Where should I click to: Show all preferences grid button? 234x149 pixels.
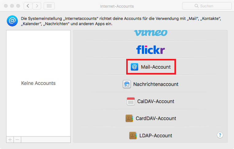pyautogui.click(x=49, y=6)
